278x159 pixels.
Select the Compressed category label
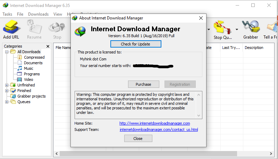click(34, 57)
